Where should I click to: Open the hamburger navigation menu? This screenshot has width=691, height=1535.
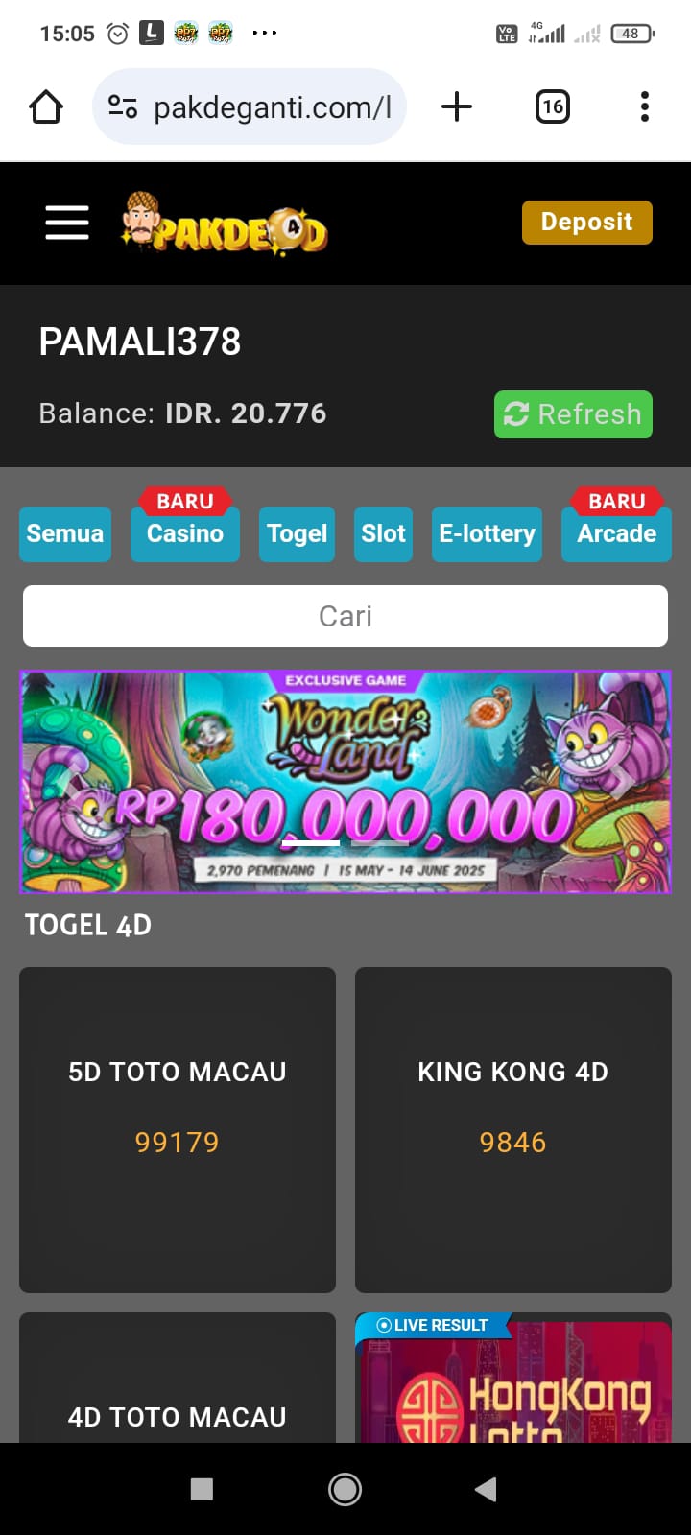click(67, 223)
